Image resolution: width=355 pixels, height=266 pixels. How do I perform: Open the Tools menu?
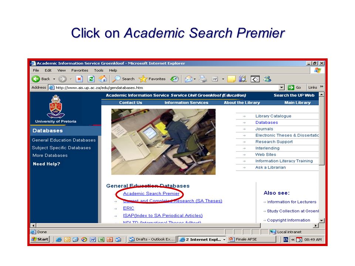click(99, 70)
